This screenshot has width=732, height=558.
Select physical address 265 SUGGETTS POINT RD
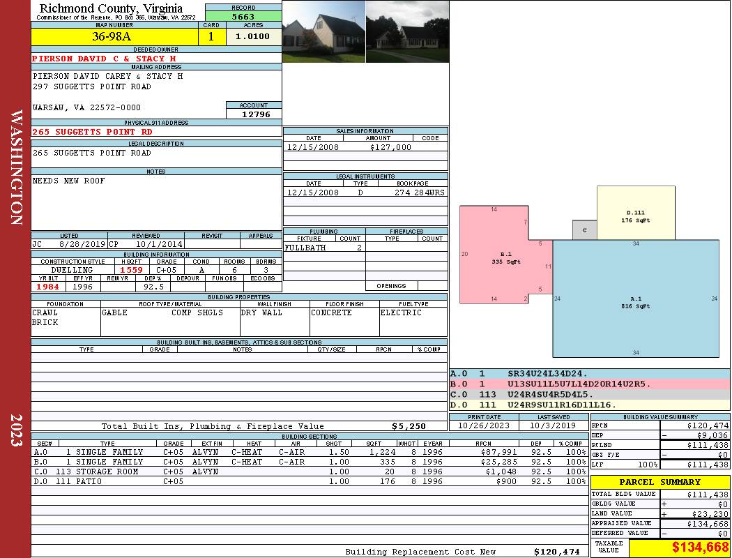point(93,132)
